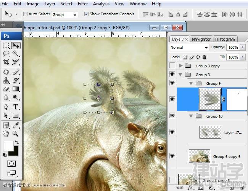248x191 pixels.
Task: Open tool preset picker arrow
Action: click(x=16, y=14)
